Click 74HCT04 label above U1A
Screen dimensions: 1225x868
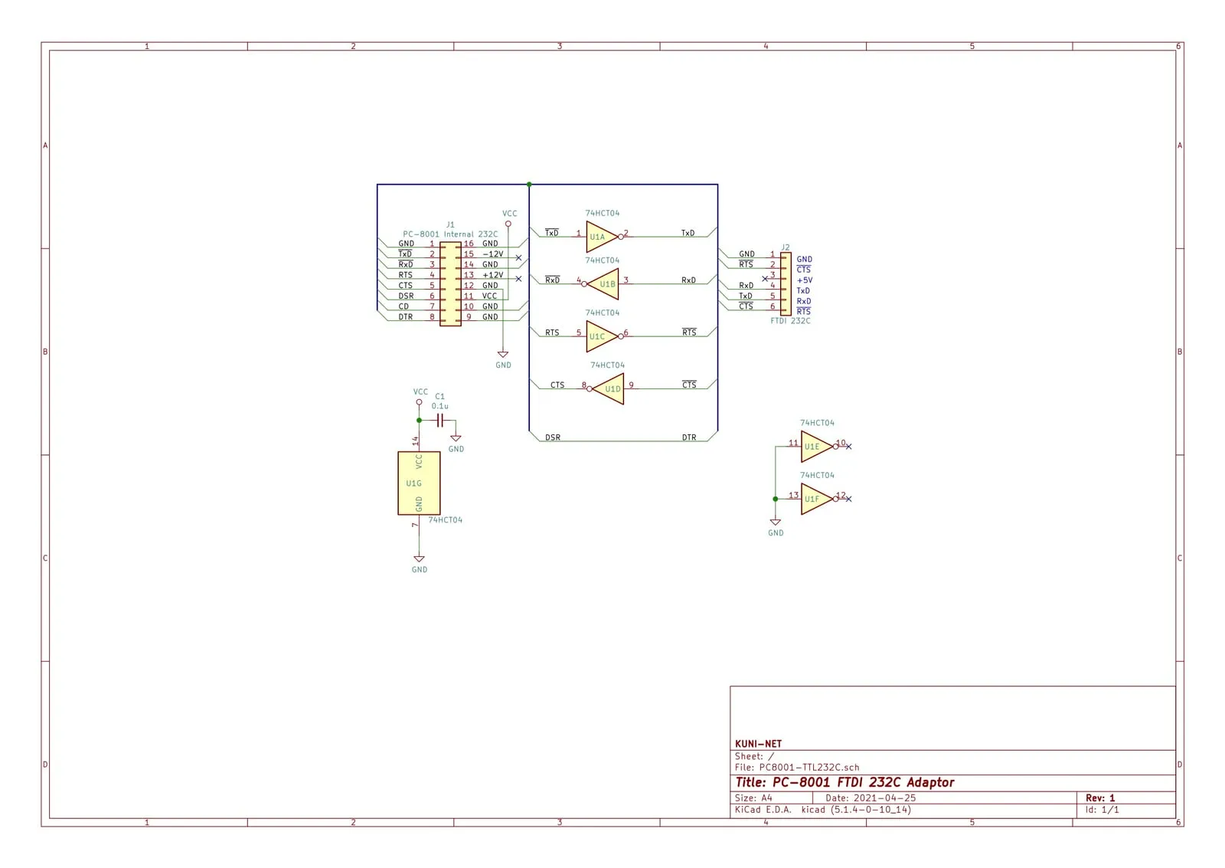click(x=603, y=213)
